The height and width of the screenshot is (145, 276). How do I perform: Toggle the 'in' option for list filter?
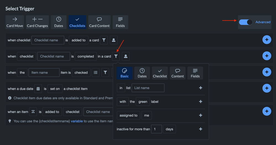point(121,88)
